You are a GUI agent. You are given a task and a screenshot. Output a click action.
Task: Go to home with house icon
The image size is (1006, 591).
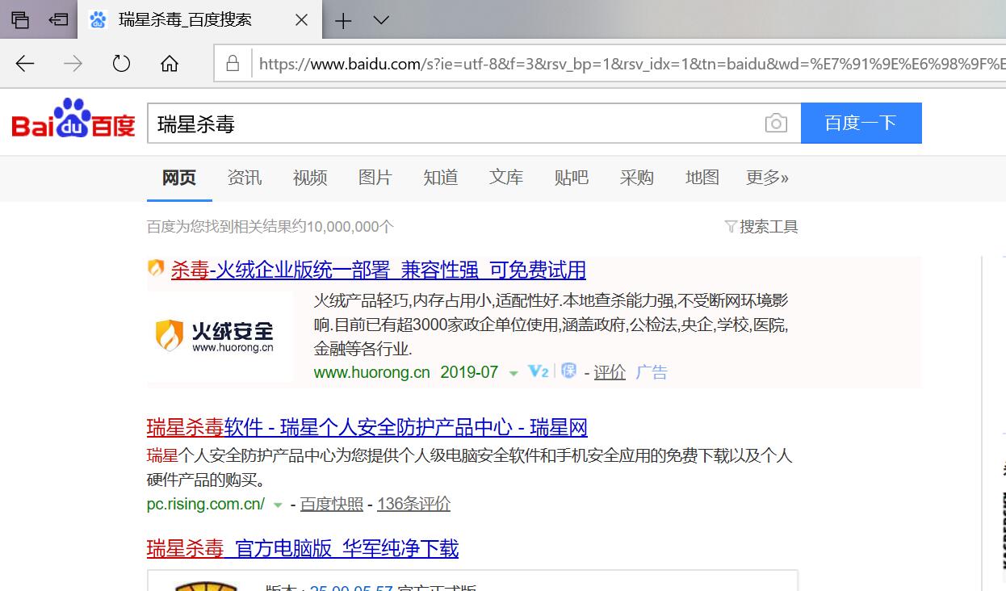(x=170, y=64)
